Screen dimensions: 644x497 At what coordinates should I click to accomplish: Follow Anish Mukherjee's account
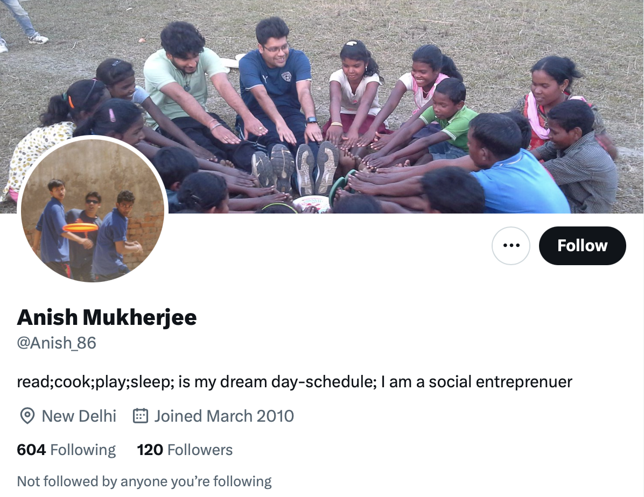click(582, 246)
